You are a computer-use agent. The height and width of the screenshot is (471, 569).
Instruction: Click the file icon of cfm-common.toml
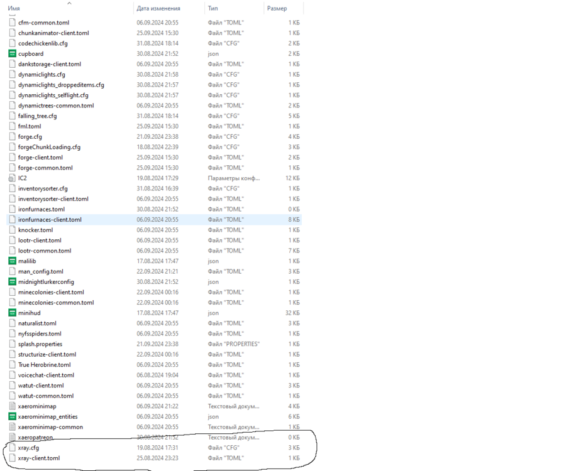(13, 23)
